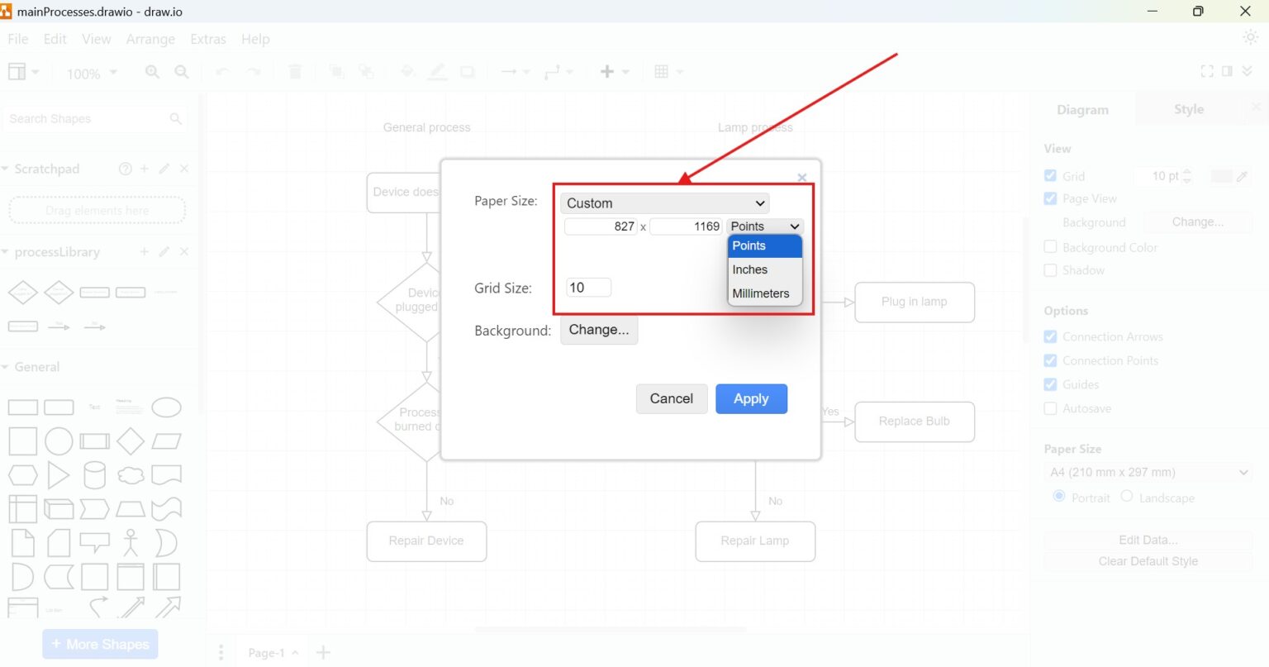This screenshot has height=667, width=1269.
Task: Open the Custom paper size dropdown
Action: pyautogui.click(x=664, y=202)
